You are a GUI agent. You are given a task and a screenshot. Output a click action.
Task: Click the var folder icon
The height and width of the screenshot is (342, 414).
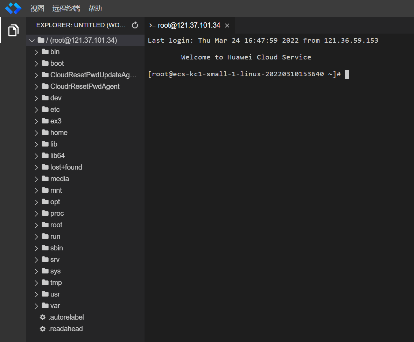pos(45,305)
